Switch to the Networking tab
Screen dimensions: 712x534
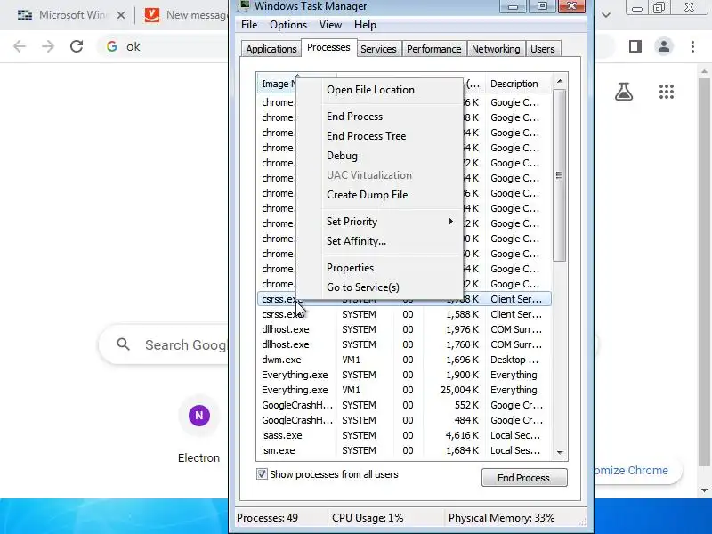[x=496, y=49]
